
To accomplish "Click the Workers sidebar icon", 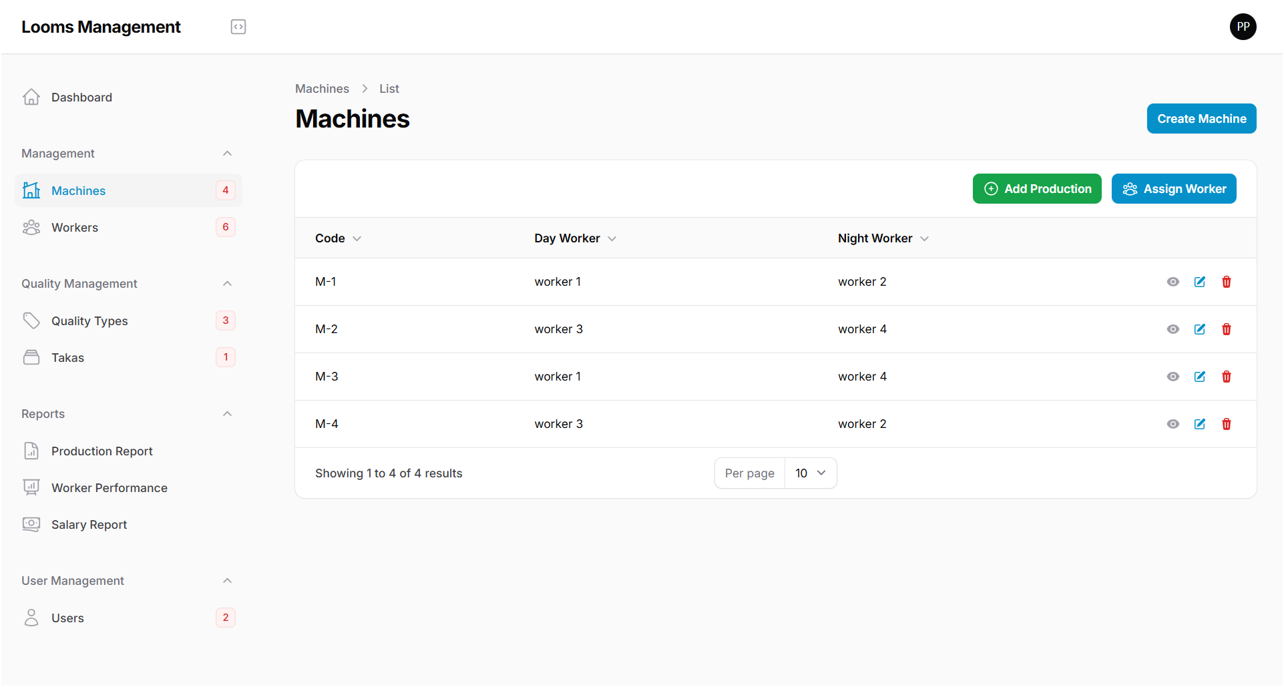I will coord(31,227).
